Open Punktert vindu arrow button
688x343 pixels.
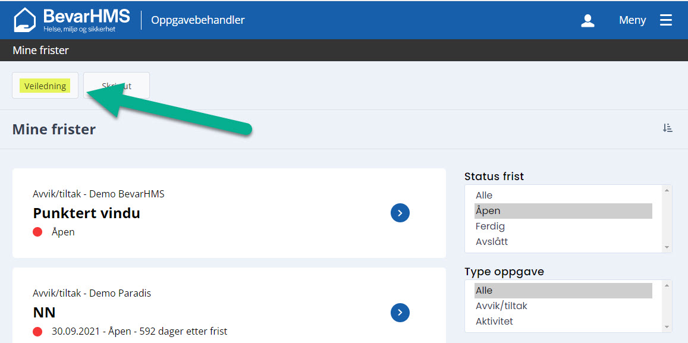click(400, 213)
